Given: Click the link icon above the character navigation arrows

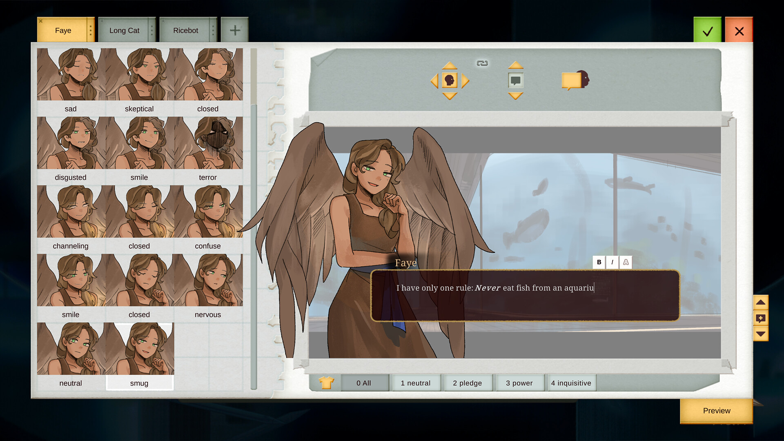Looking at the screenshot, I should coord(482,64).
